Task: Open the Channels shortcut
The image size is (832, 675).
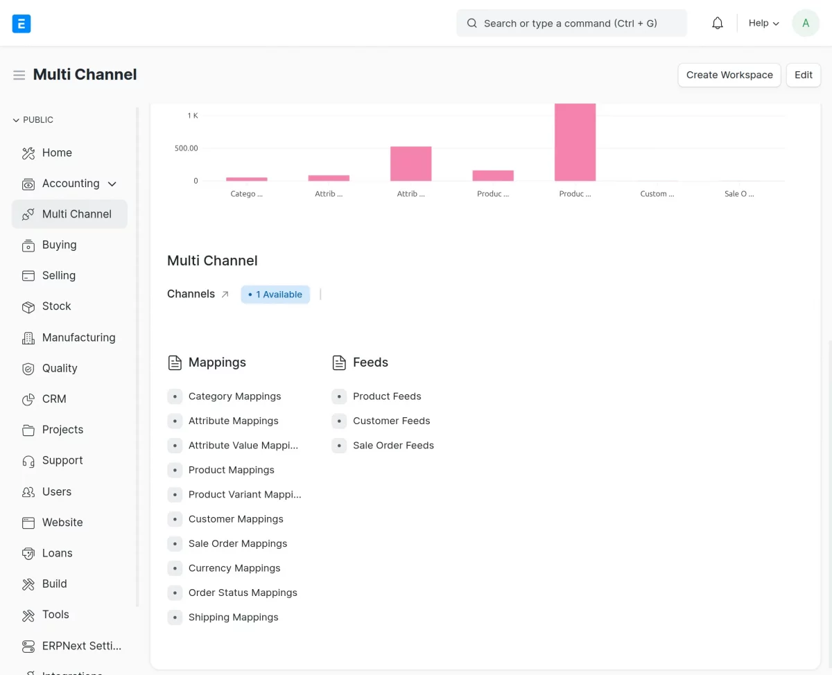Action: (191, 294)
